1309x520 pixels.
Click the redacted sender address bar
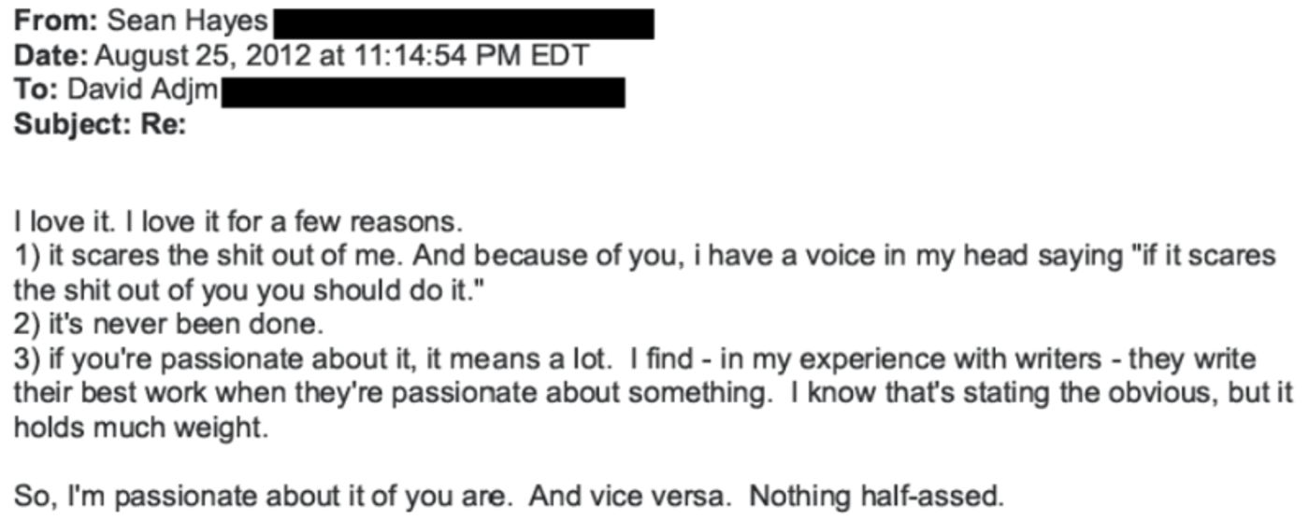point(464,22)
